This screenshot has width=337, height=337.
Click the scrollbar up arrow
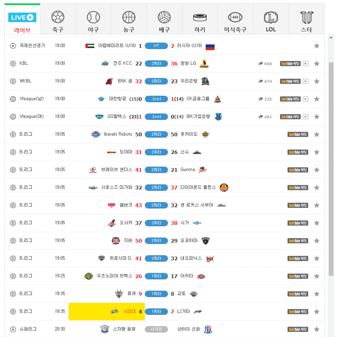331,38
